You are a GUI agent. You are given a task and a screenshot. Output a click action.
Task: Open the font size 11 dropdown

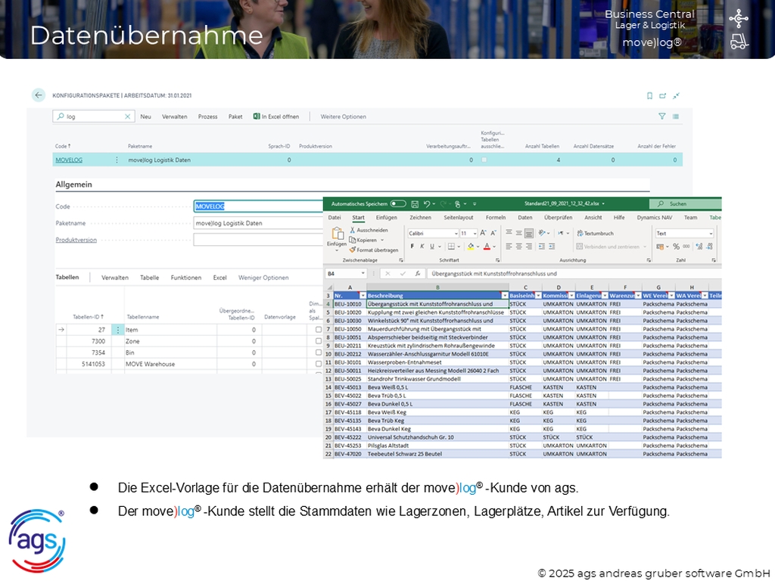tap(475, 233)
